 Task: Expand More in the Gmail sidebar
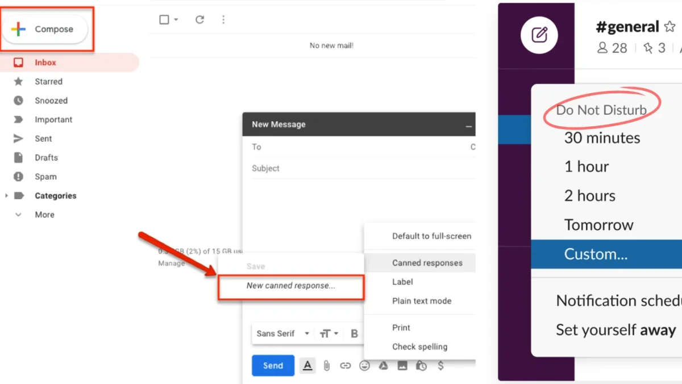45,214
